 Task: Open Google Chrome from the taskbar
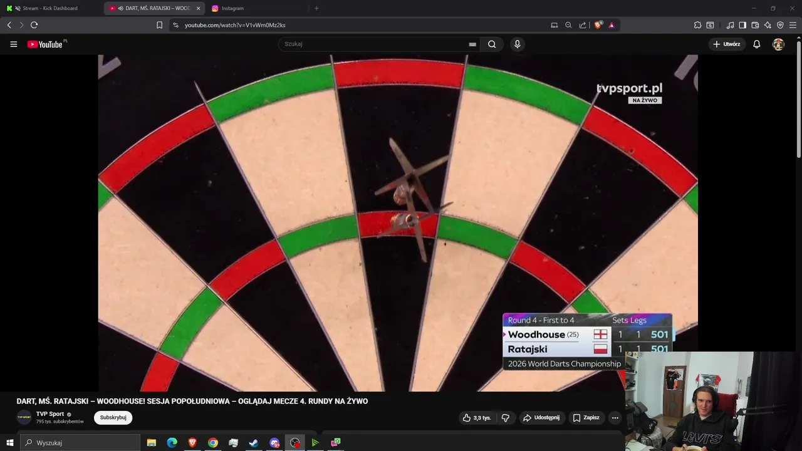(x=213, y=443)
